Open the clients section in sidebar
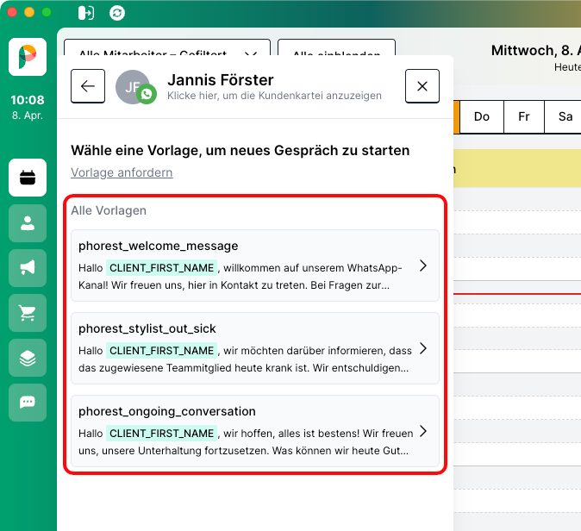The image size is (581, 531). [x=28, y=223]
